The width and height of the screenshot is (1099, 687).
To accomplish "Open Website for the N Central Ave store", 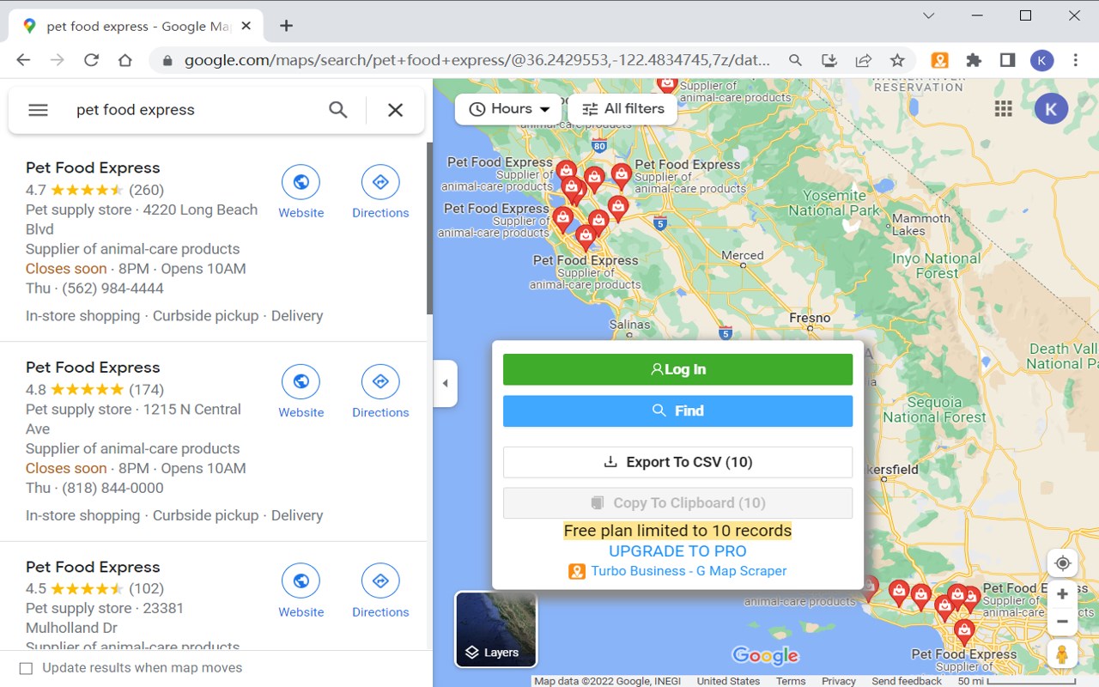I will tap(301, 392).
